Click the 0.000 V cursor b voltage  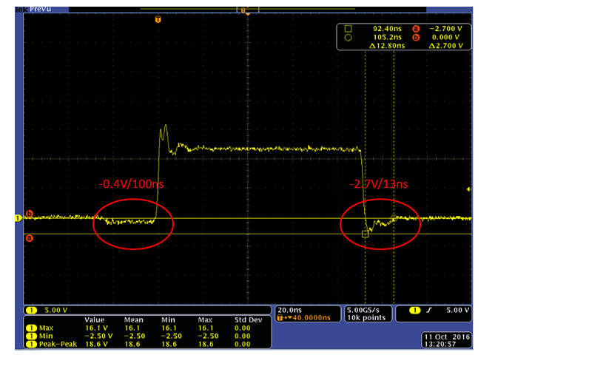tap(445, 38)
